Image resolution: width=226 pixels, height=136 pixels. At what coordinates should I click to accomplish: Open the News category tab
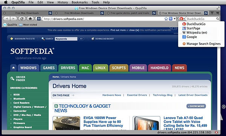coord(179,68)
